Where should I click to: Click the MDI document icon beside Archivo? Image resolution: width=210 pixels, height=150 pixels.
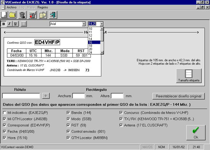[x=3, y=7]
